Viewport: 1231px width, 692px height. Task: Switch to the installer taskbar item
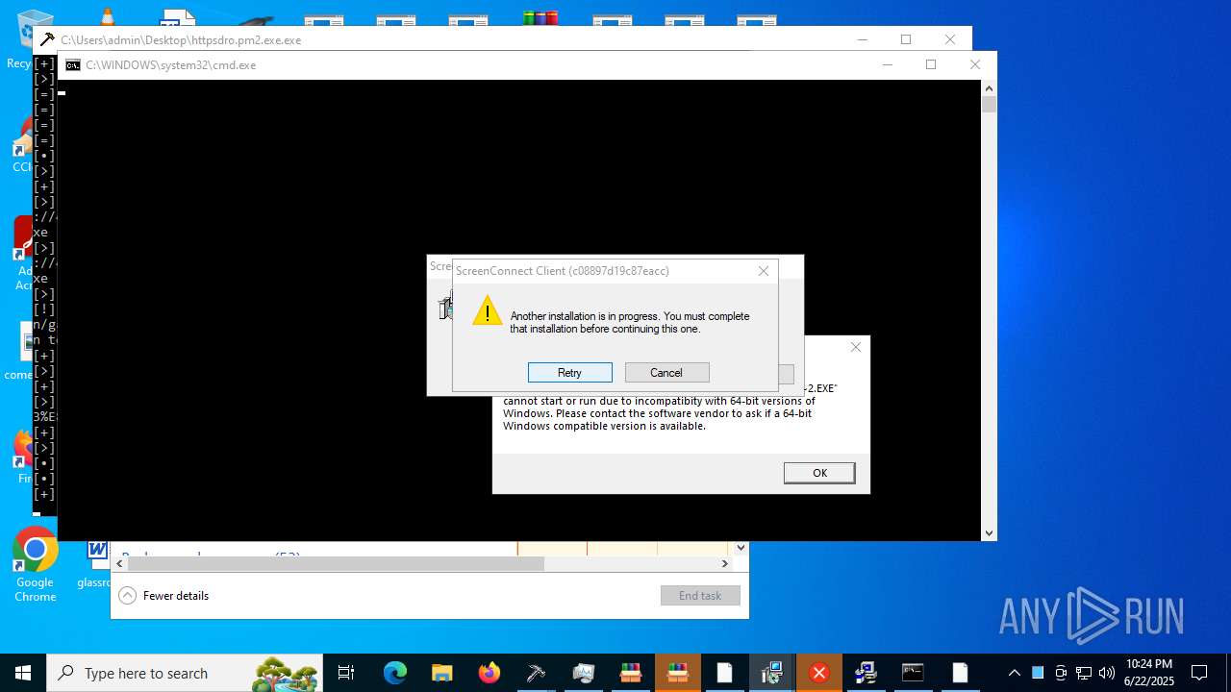(771, 673)
